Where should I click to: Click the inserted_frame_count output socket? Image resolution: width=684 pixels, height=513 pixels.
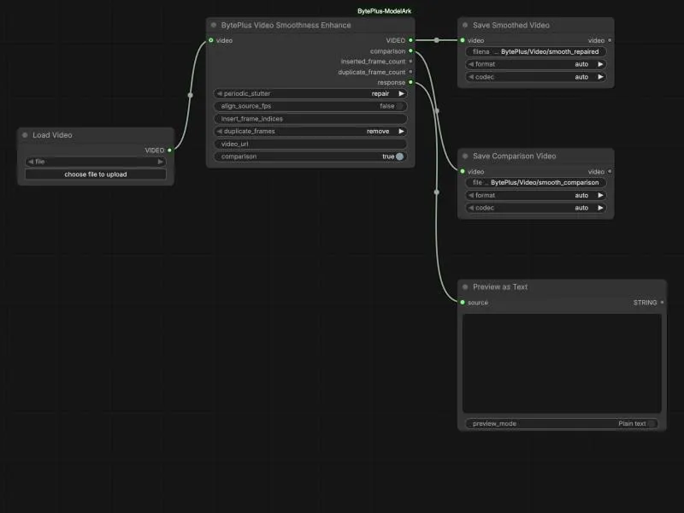click(410, 62)
